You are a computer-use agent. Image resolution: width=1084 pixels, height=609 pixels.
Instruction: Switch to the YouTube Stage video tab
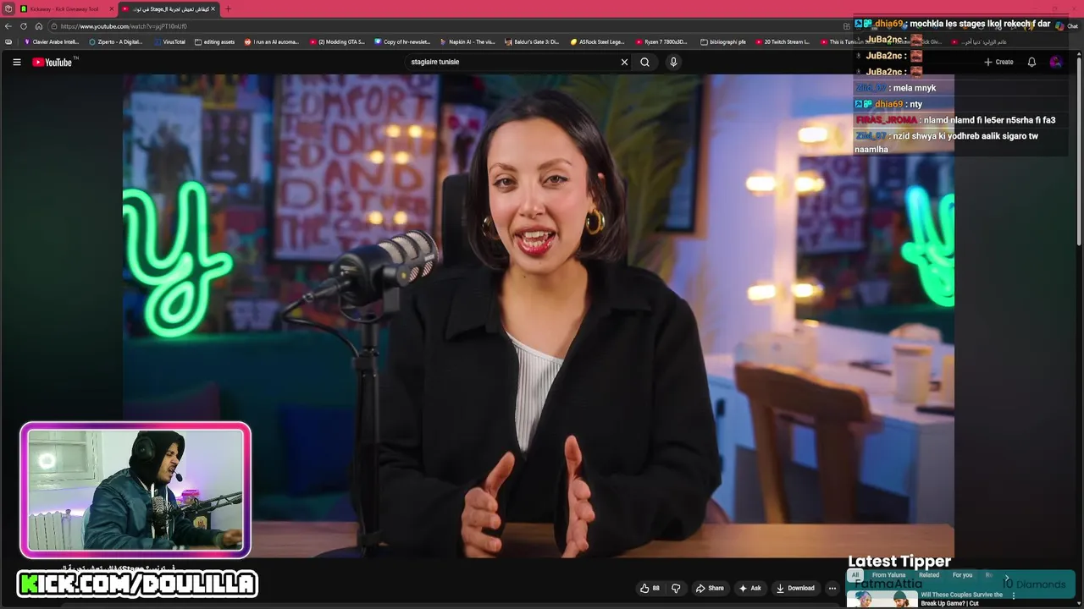169,8
